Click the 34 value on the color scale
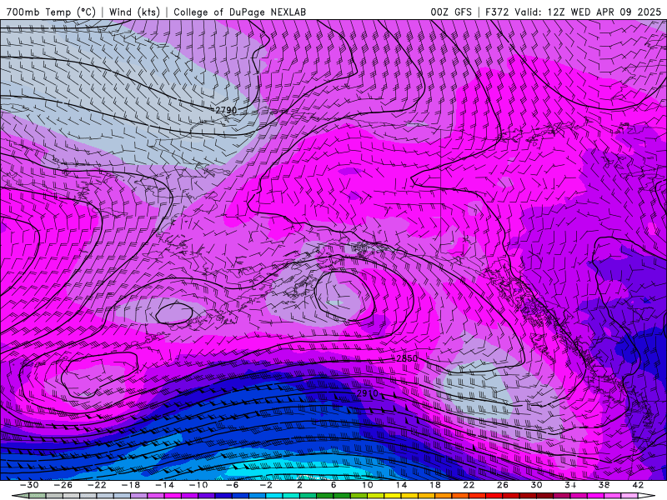The image size is (667, 500). click(x=570, y=485)
